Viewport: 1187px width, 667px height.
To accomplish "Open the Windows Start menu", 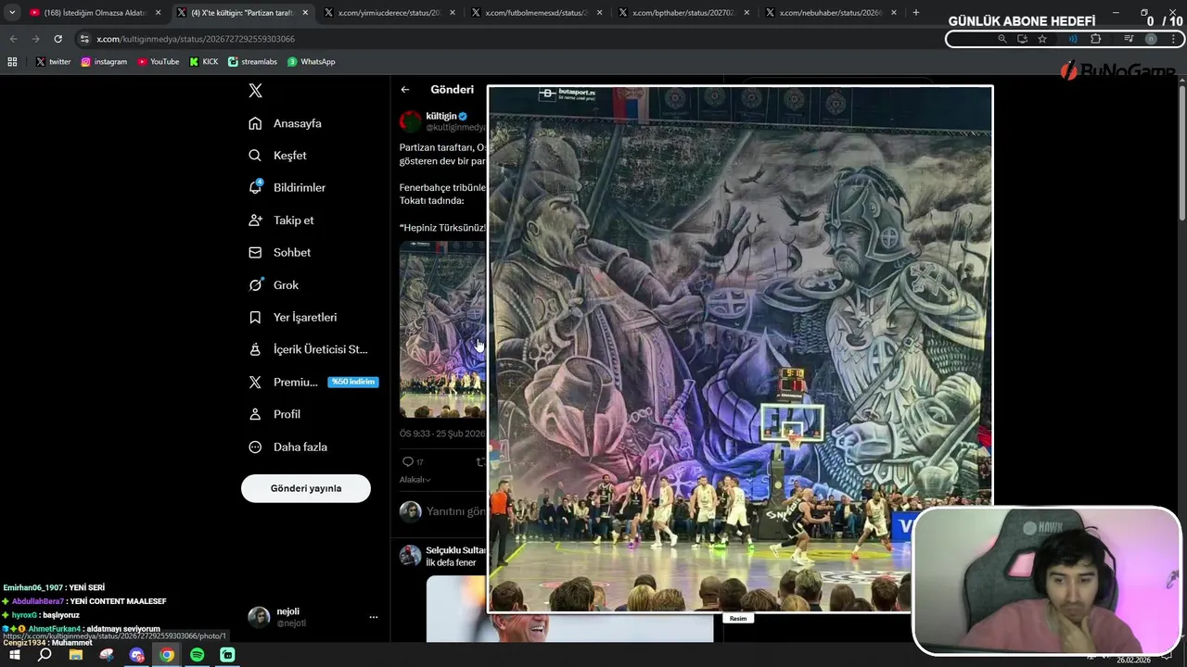I will 14,655.
